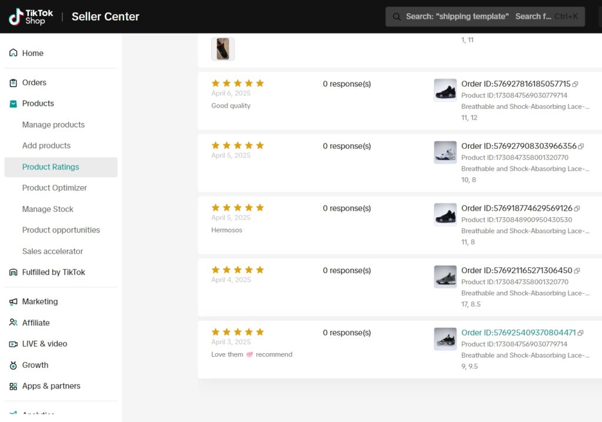The image size is (602, 422).
Task: Open the Growth sidebar section
Action: [35, 365]
